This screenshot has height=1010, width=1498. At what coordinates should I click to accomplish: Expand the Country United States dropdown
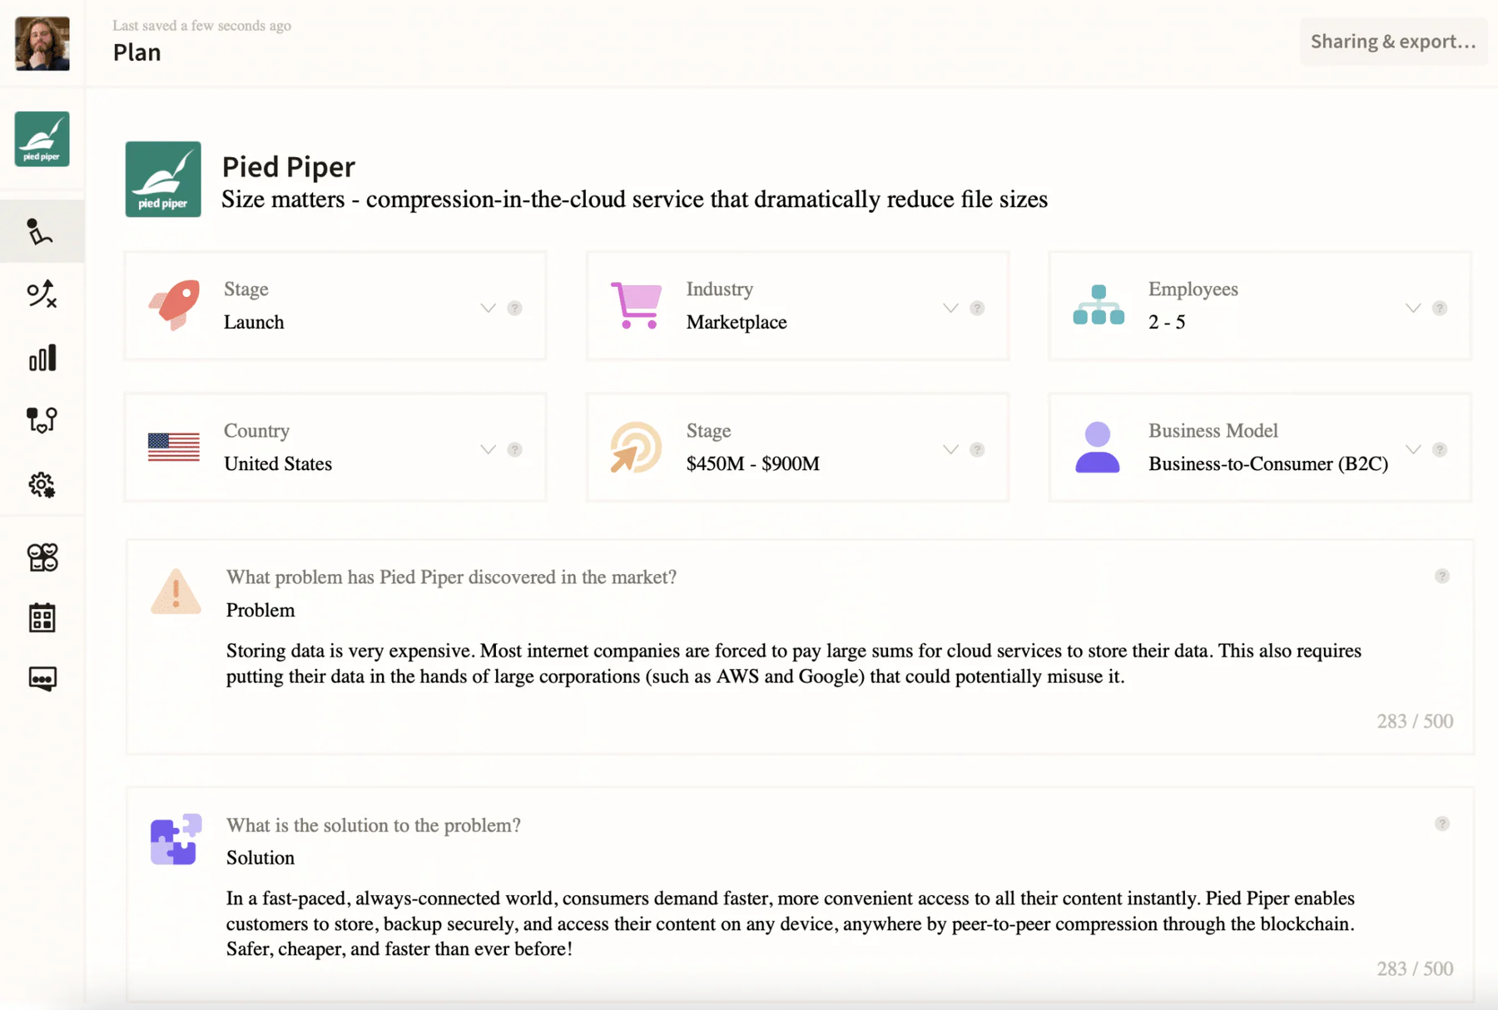(488, 450)
